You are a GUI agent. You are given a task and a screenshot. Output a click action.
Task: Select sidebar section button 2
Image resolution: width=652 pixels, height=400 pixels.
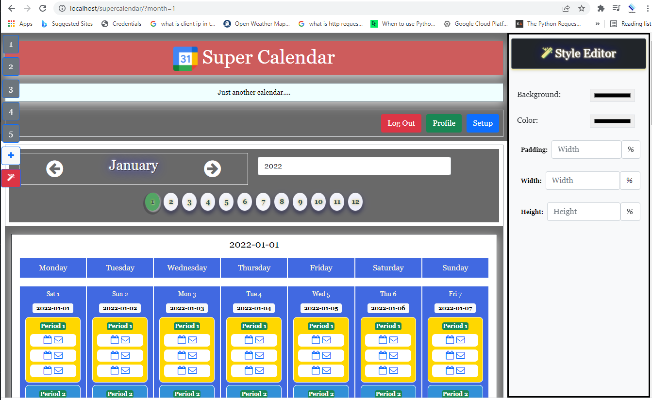[x=11, y=67]
